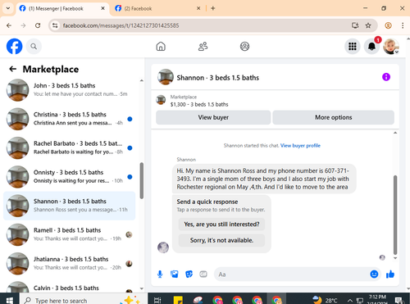The height and width of the screenshot is (304, 410).
Task: Close the Messenger | Facebook tab
Action: (x=102, y=8)
